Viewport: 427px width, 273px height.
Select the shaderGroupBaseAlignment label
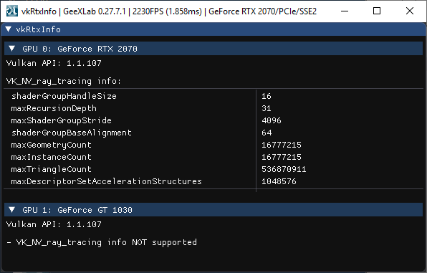click(x=72, y=133)
